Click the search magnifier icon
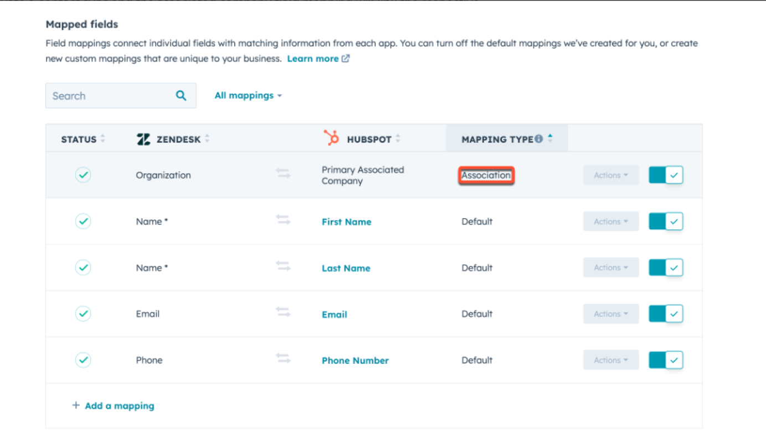Image resolution: width=766 pixels, height=437 pixels. tap(181, 96)
